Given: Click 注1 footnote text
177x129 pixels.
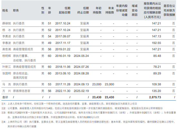Looking at the screenshot, I should click(x=69, y=104).
